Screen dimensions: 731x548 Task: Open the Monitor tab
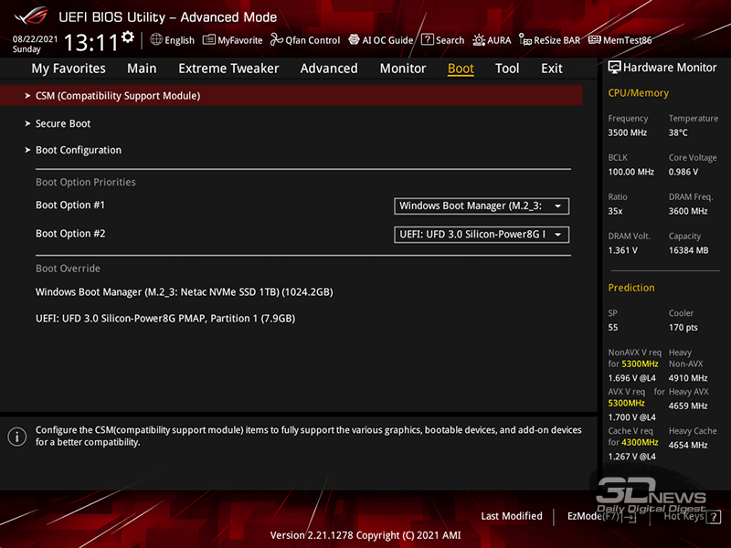click(403, 68)
